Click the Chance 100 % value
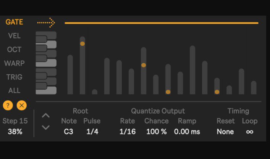270x159 pixels. [x=157, y=132]
